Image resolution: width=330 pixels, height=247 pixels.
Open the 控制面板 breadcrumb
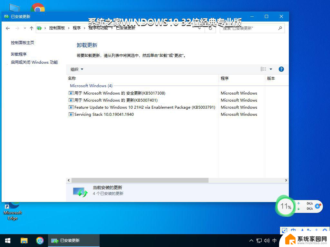pyautogui.click(x=57, y=28)
